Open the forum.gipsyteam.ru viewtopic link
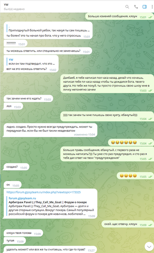This screenshot has height=253, width=154. pos(44,192)
